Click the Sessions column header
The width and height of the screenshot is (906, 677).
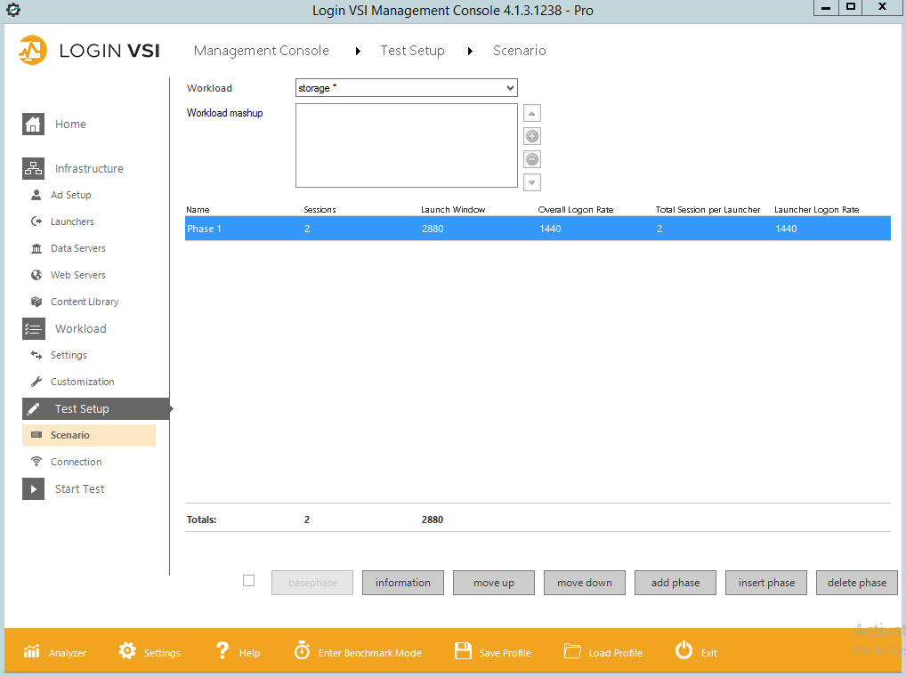(320, 210)
